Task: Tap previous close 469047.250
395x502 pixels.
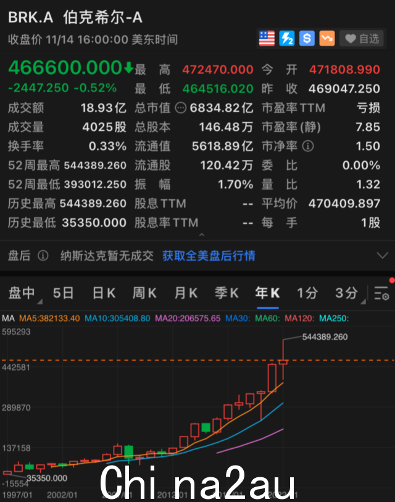Action: coord(344,89)
